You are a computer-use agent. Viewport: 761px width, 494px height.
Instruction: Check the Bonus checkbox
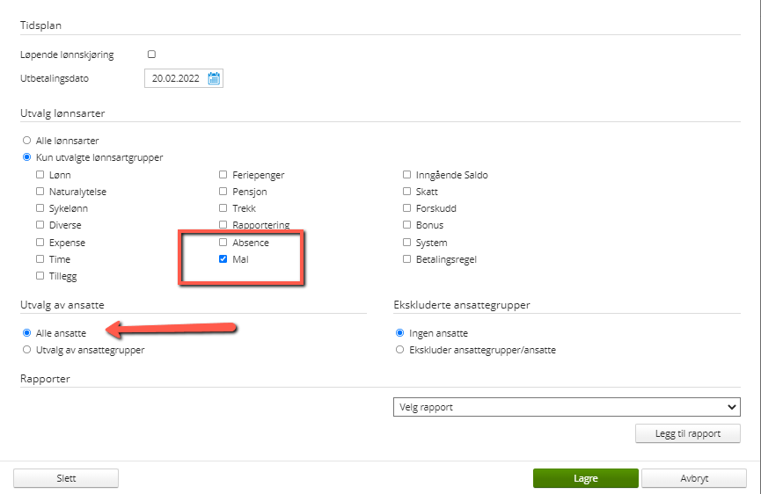click(407, 226)
